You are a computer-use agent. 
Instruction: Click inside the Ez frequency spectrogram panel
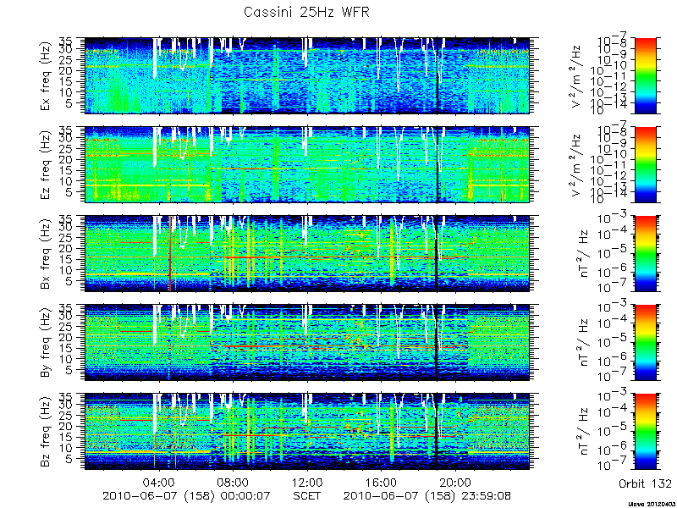306,164
